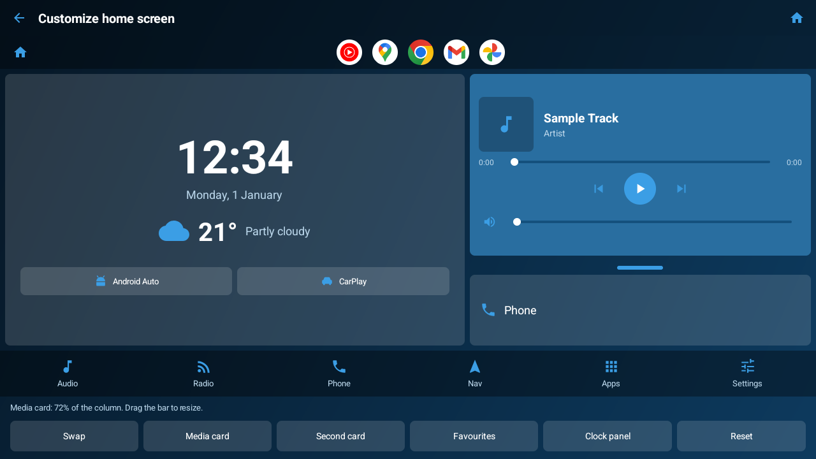Select the album art music note thumbnail
The width and height of the screenshot is (816, 459).
pos(506,124)
